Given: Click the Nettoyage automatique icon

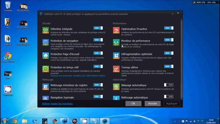Looking at the screenshot, I should pyautogui.click(x=116, y=98).
